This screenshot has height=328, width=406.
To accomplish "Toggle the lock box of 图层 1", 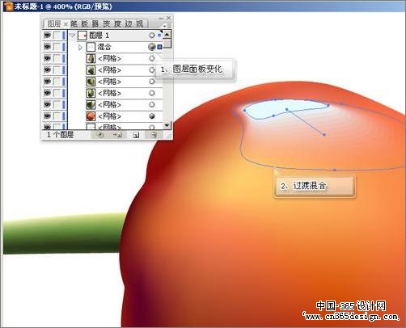I will click(x=57, y=36).
